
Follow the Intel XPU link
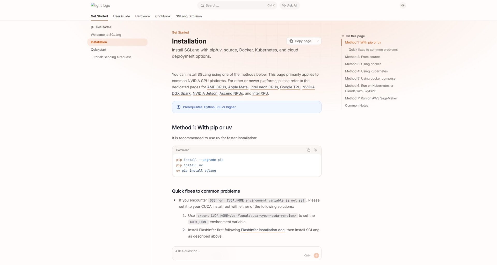[x=260, y=94]
